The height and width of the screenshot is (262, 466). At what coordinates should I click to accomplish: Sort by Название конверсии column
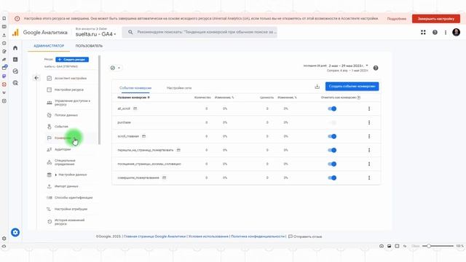(x=133, y=98)
